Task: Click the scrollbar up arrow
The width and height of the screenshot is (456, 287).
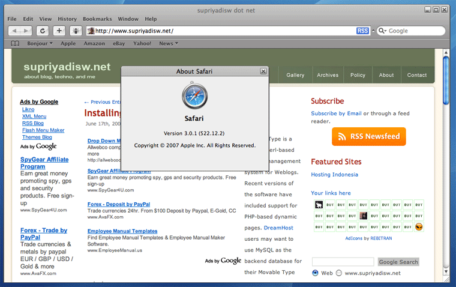Action: tap(446, 52)
